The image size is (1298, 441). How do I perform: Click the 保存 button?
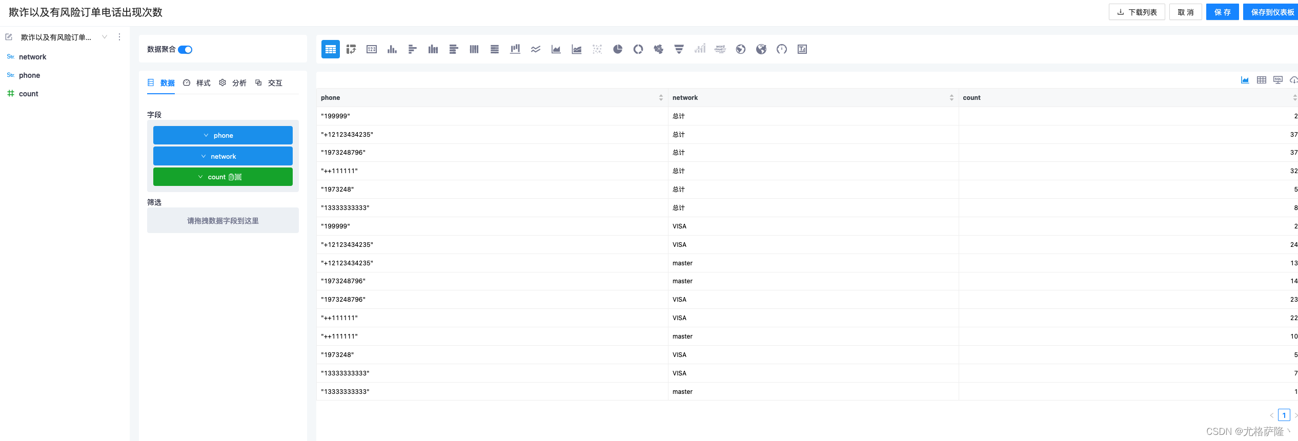[x=1223, y=12]
